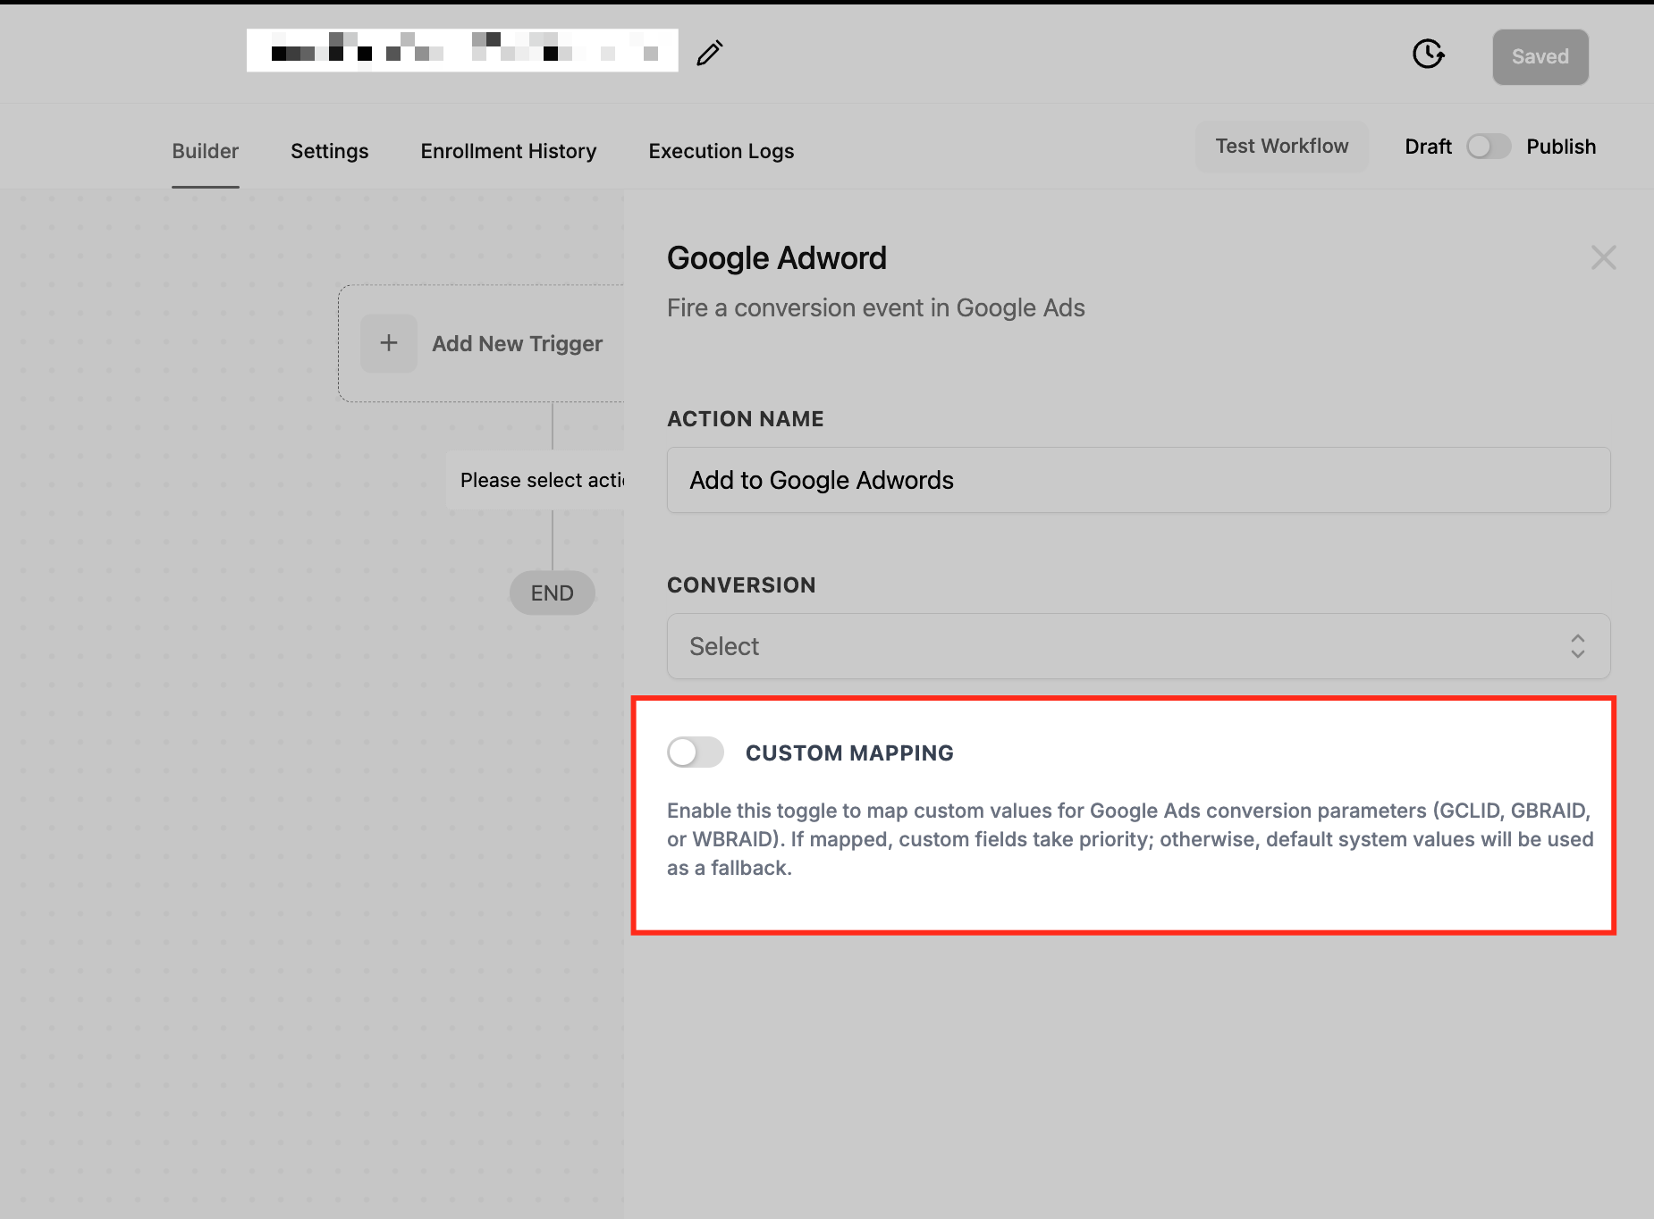Click the Draft label

coord(1428,147)
